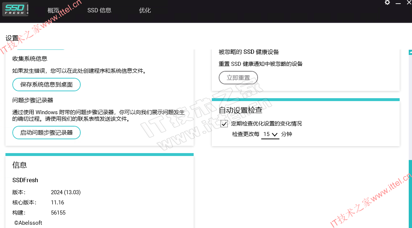Screen dimensions: 412x228
Task: Click the 被忽略的 SSD 健康设备 heading
Action: [x=249, y=52]
